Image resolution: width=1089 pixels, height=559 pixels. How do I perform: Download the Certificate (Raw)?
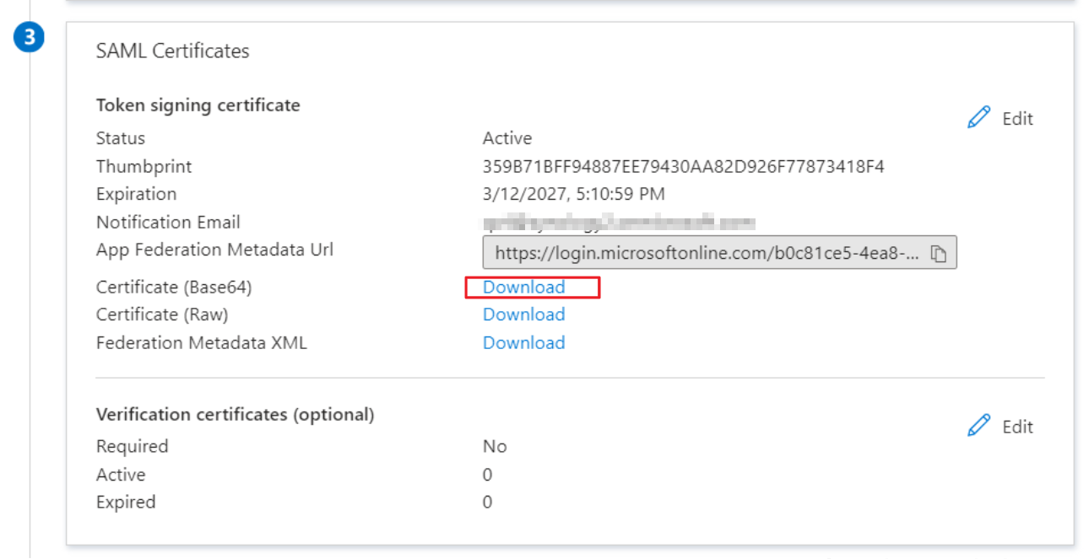pos(523,314)
